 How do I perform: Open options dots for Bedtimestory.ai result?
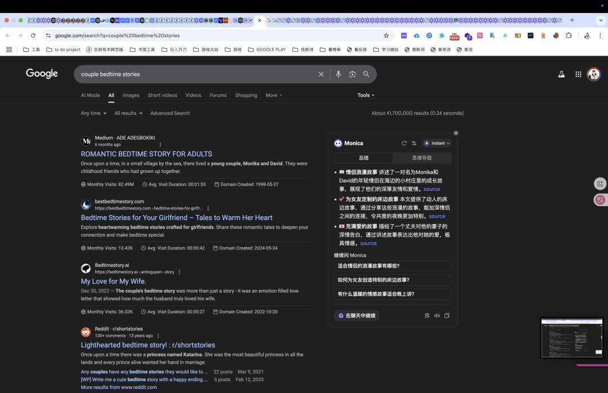(180, 272)
